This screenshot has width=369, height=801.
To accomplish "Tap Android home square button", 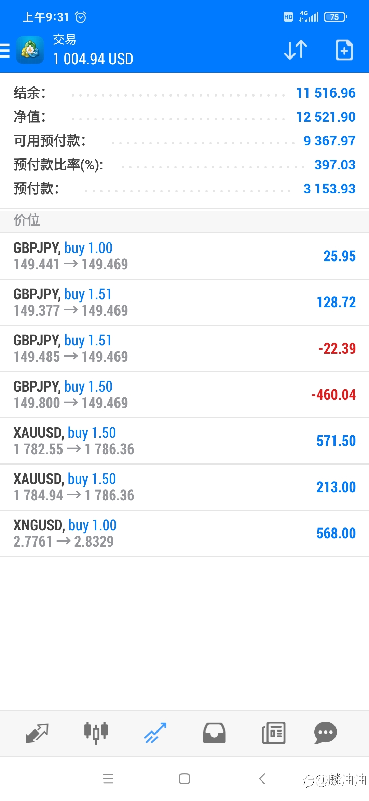I will point(184,779).
